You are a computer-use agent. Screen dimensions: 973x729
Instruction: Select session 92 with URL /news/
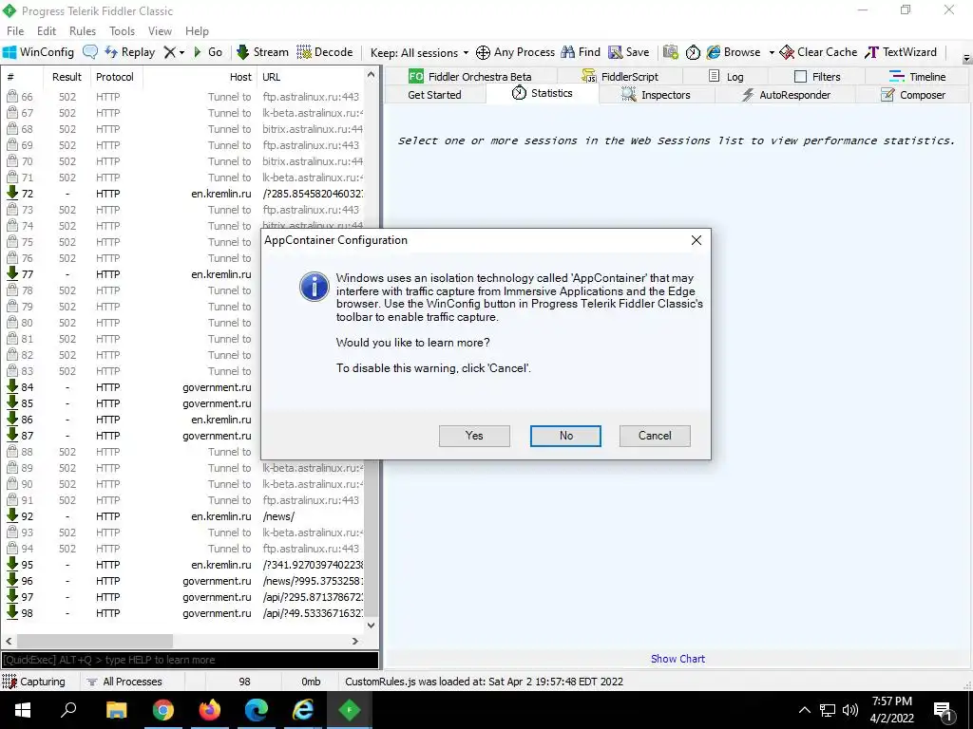[184, 516]
